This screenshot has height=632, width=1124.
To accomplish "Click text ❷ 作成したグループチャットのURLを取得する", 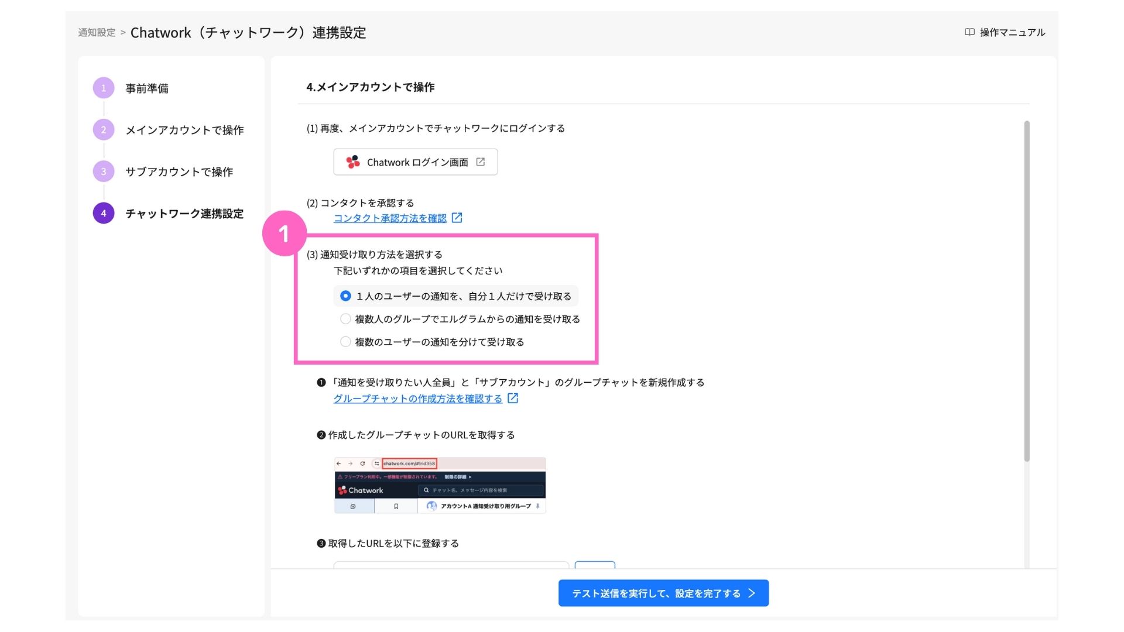I will pyautogui.click(x=416, y=435).
